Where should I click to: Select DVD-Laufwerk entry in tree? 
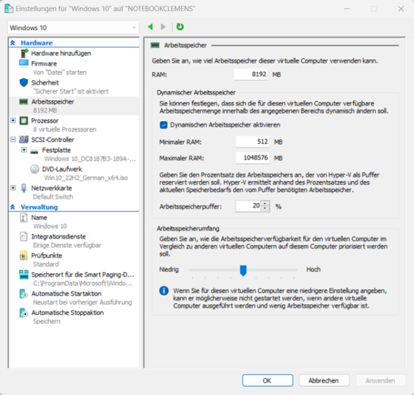coord(62,169)
